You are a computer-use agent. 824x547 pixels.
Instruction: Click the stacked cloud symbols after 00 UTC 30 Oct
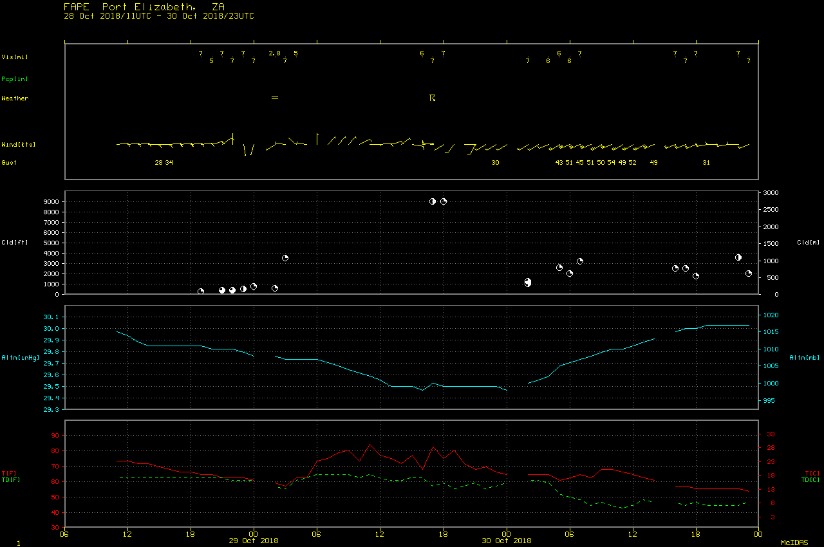(x=528, y=282)
